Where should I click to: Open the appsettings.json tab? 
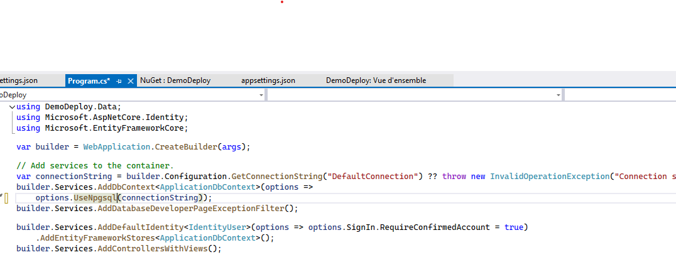268,80
